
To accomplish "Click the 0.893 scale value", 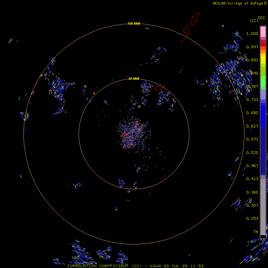I will point(252,60).
